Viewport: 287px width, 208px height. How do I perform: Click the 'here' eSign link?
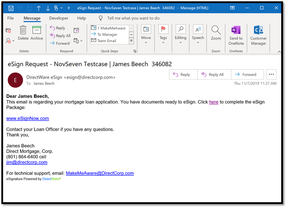[213, 102]
